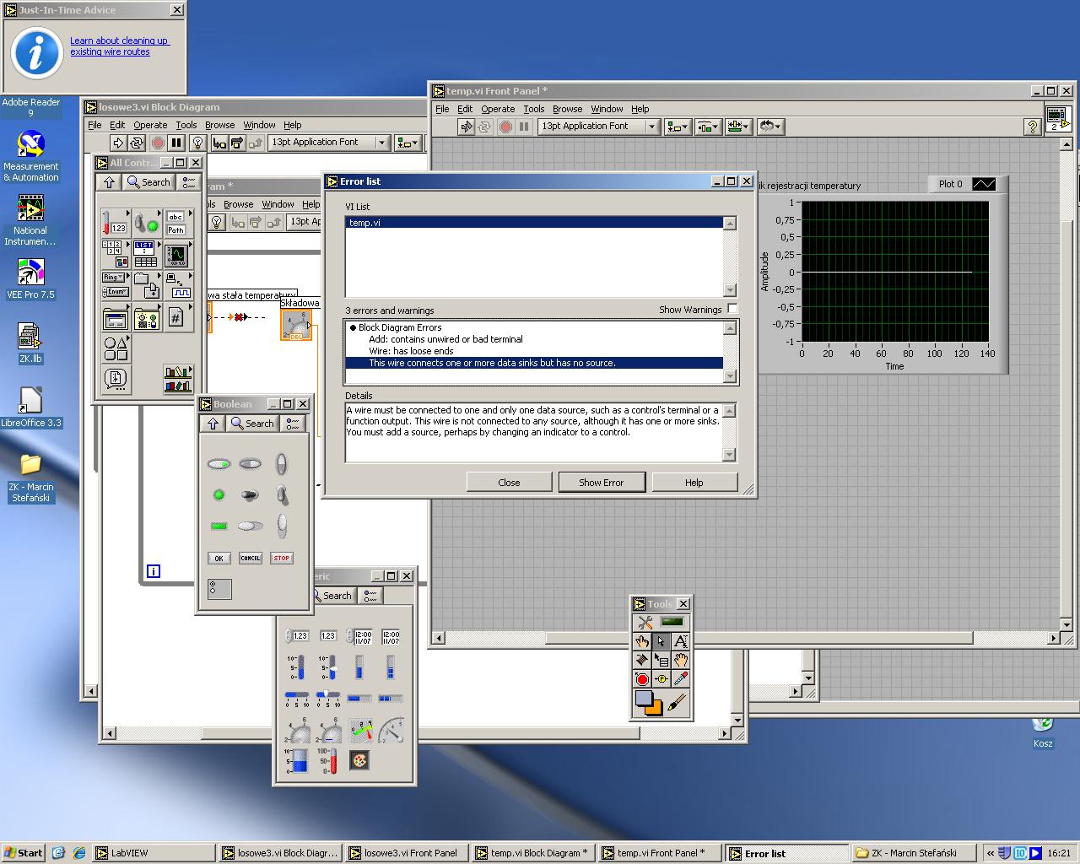Click the context help question mark
The image size is (1080, 864).
[x=1032, y=127]
